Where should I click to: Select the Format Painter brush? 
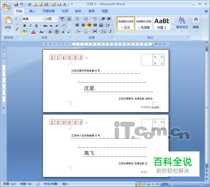[x=16, y=29]
